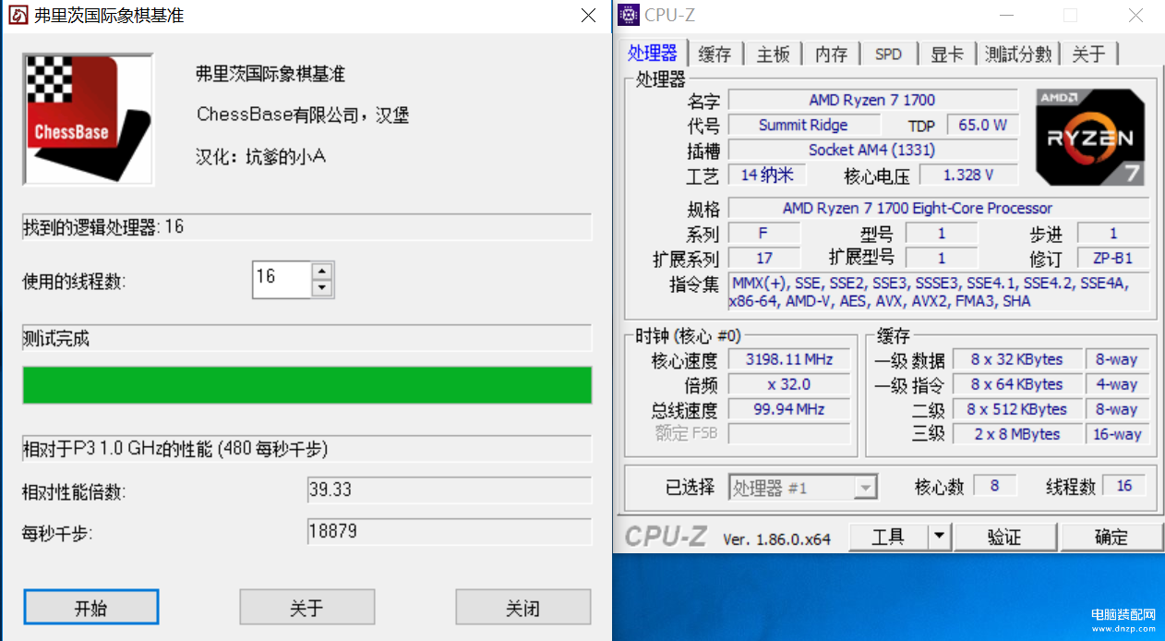Switch to the 处理器 tab in CPU-Z

pos(653,53)
